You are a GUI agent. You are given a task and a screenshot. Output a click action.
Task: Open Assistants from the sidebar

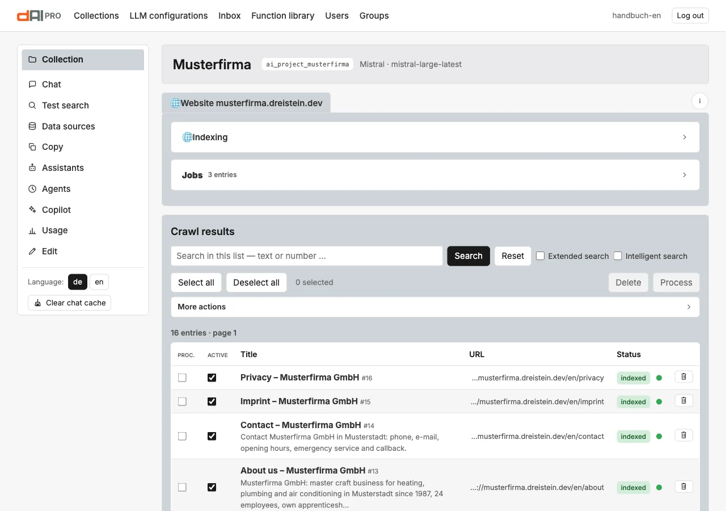83,168
